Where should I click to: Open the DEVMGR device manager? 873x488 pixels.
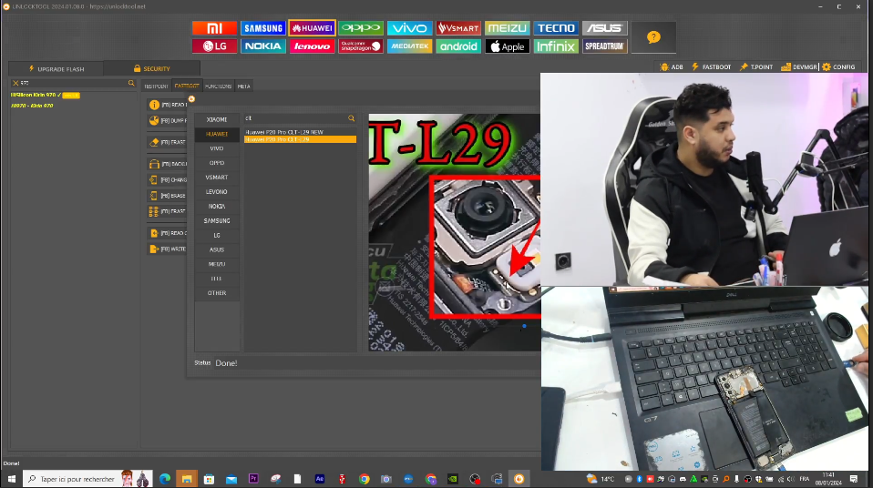coord(799,66)
